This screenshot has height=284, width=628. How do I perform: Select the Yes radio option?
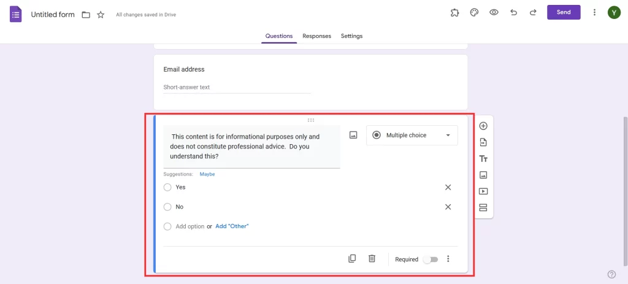(x=167, y=187)
